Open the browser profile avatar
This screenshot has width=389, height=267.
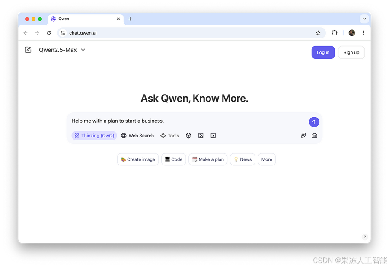pyautogui.click(x=352, y=33)
